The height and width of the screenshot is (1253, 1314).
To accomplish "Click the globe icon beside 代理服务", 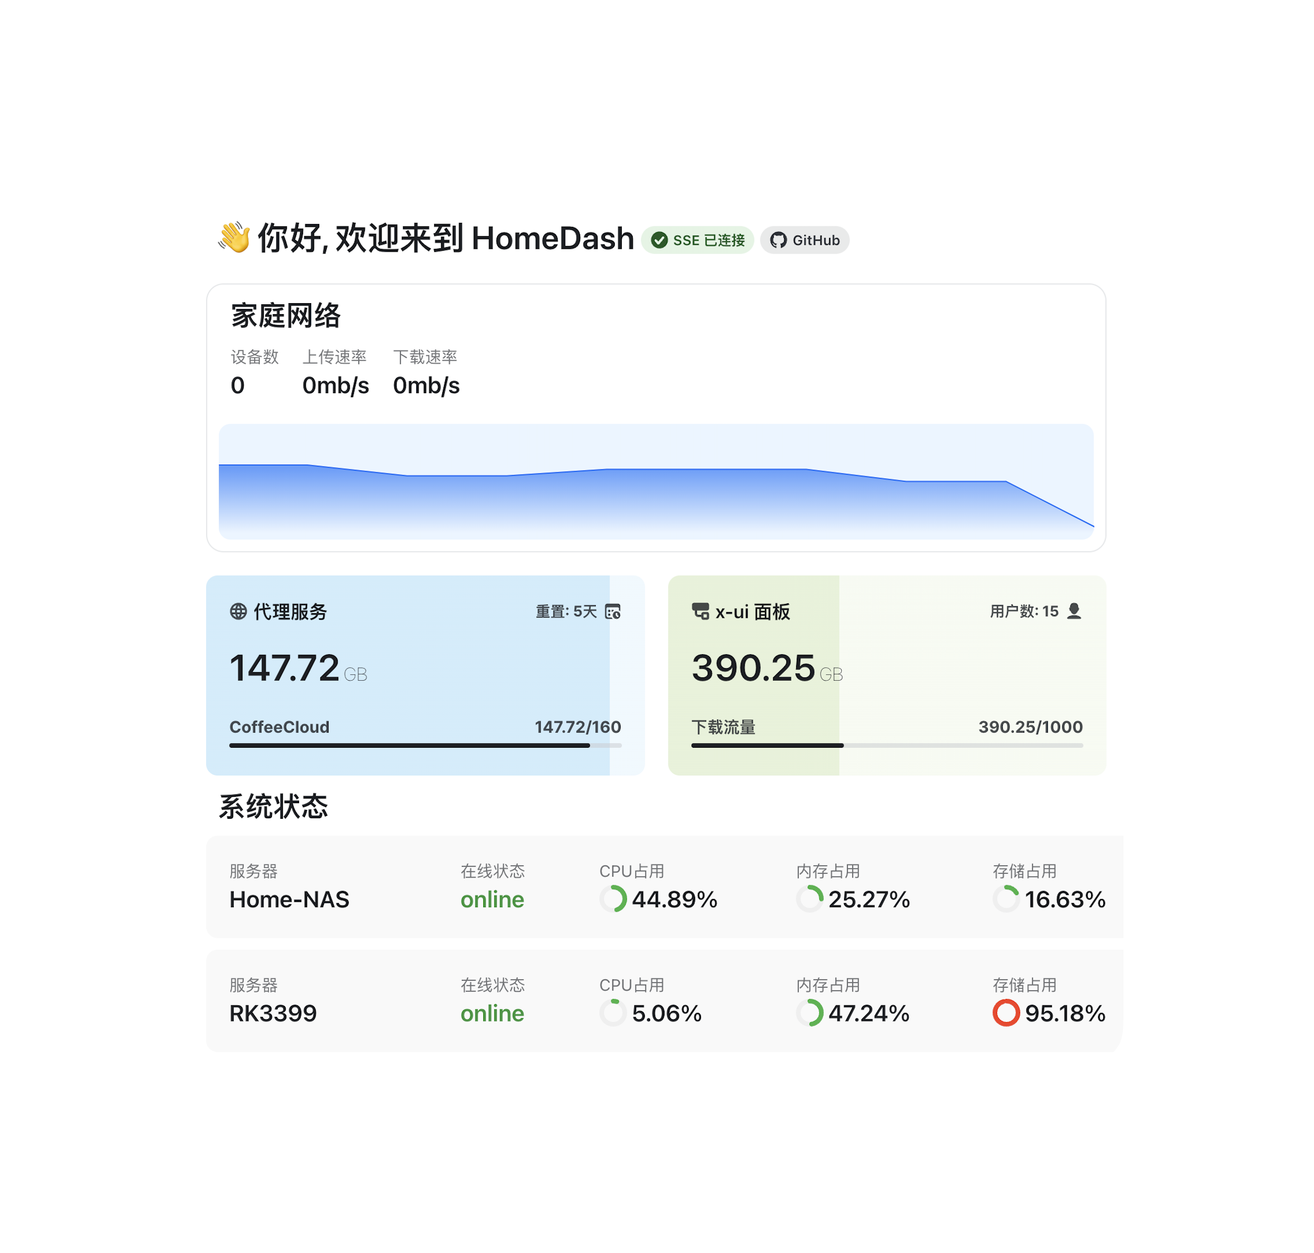I will click(x=238, y=612).
